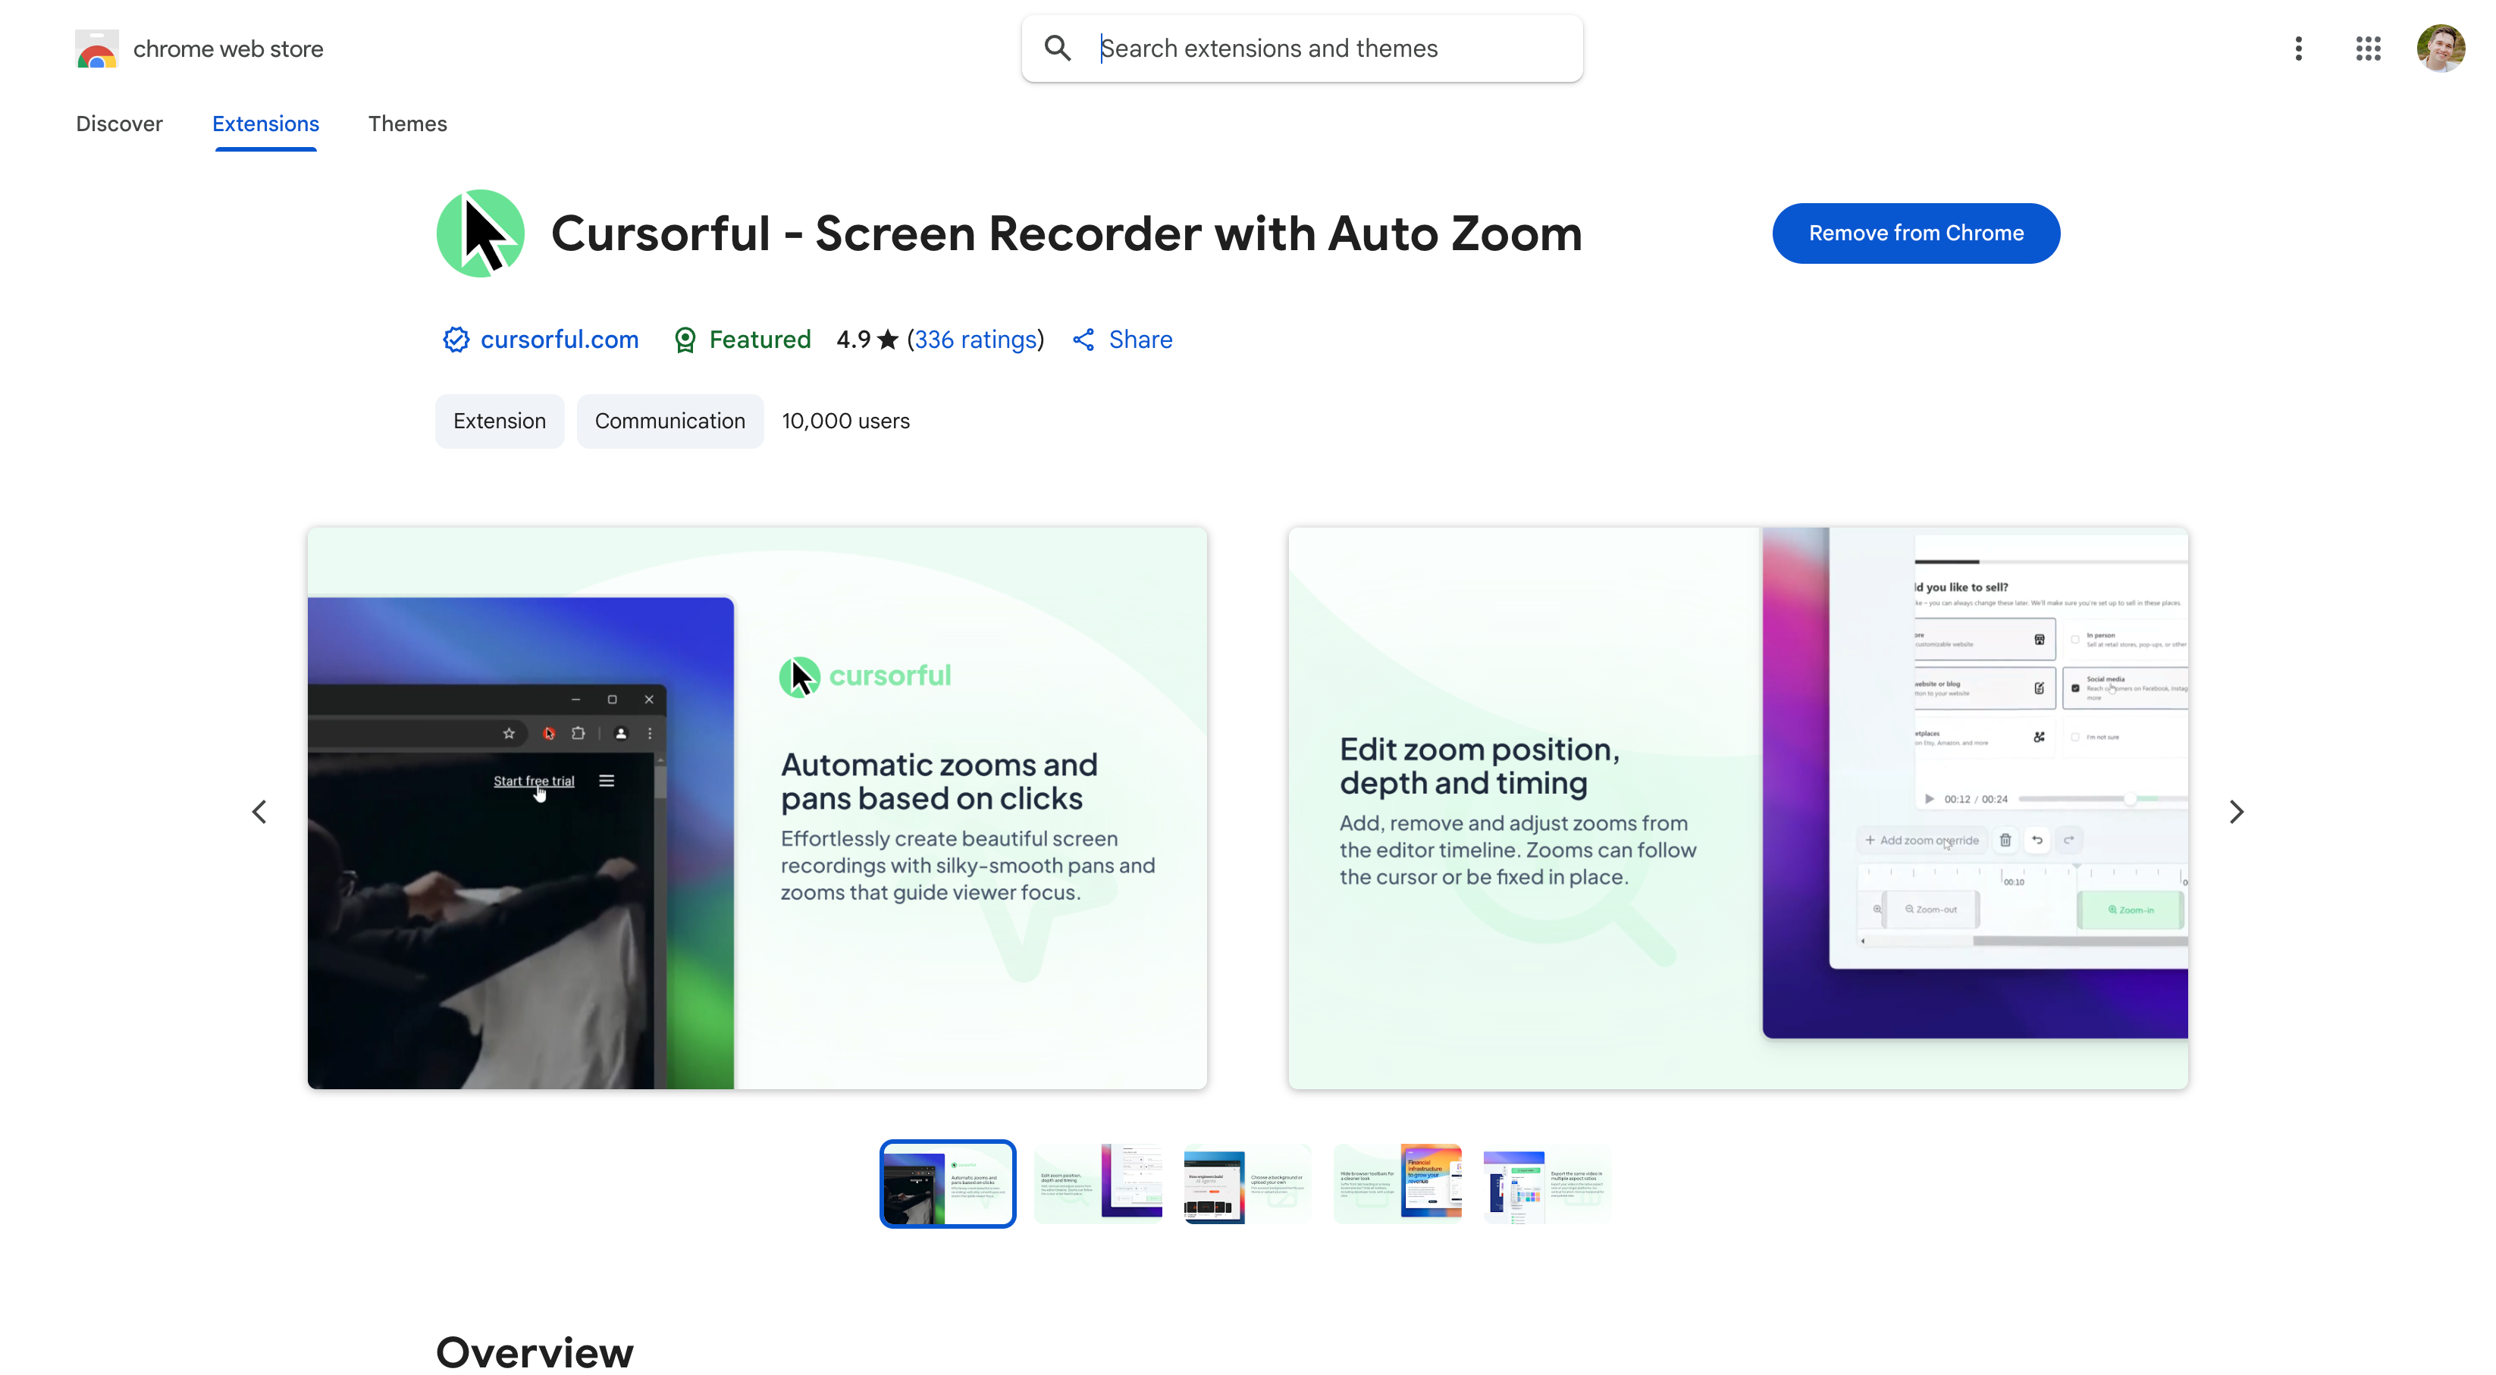Open the Edit zoom position screenshot

[1737, 808]
